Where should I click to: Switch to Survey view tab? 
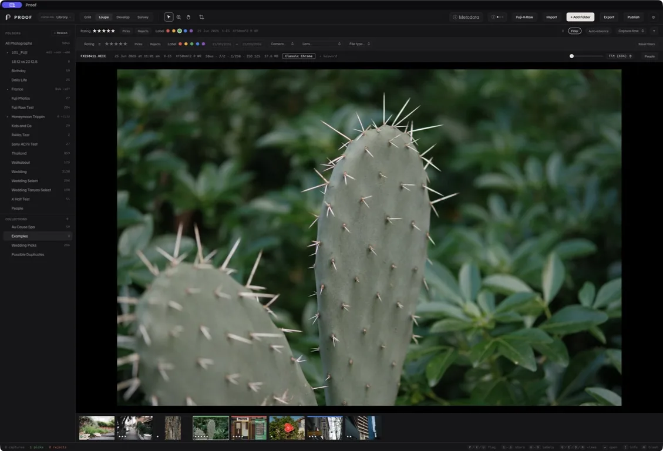(x=143, y=18)
